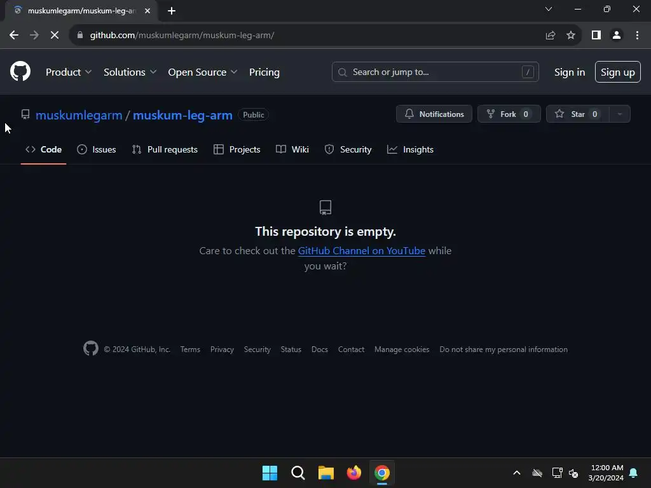Expand the Product menu
The height and width of the screenshot is (488, 651).
(69, 72)
